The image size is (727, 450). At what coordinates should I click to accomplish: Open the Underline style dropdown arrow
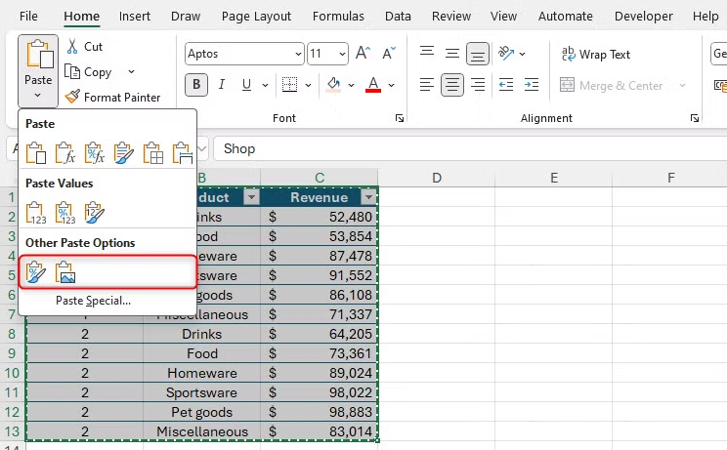click(265, 85)
